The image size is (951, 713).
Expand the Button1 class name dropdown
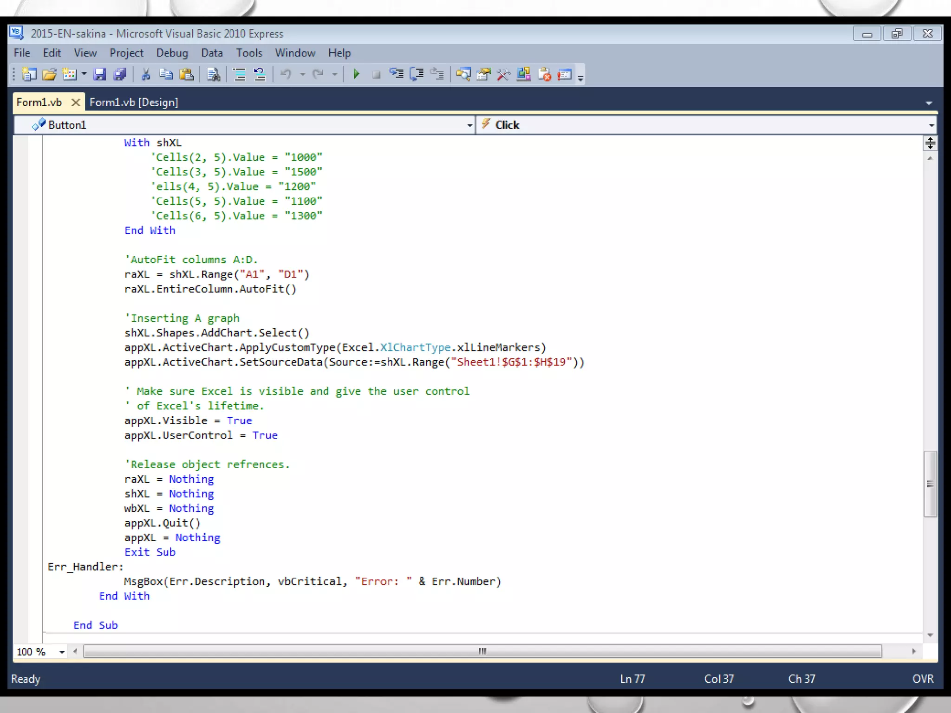click(469, 125)
